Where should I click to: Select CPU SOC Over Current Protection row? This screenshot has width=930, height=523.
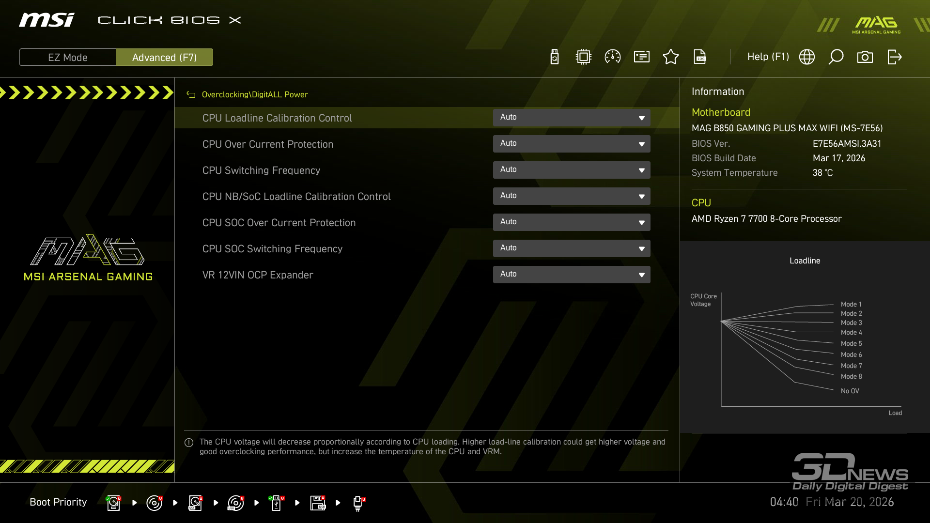pos(279,223)
